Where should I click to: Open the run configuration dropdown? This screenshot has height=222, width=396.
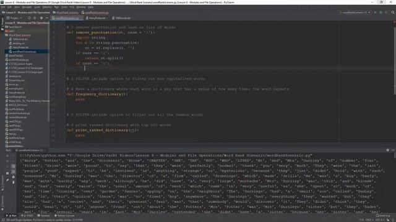click(x=355, y=12)
